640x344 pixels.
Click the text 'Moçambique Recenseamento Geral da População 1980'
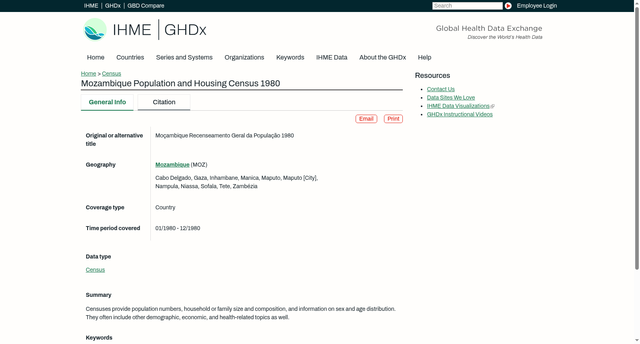[224, 135]
